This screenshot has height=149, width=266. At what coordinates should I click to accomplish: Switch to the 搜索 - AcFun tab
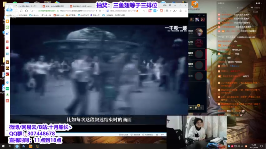pos(54,6)
